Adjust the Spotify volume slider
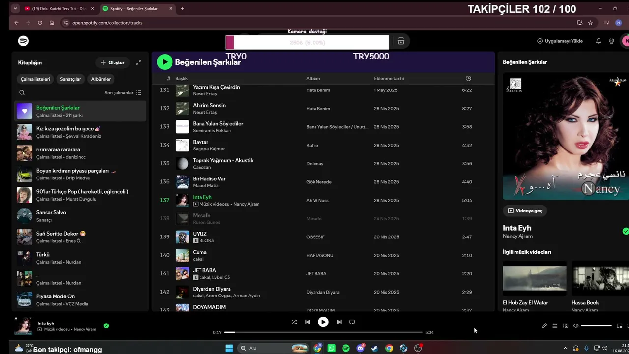Screen dimensions: 629x354 click(597, 326)
